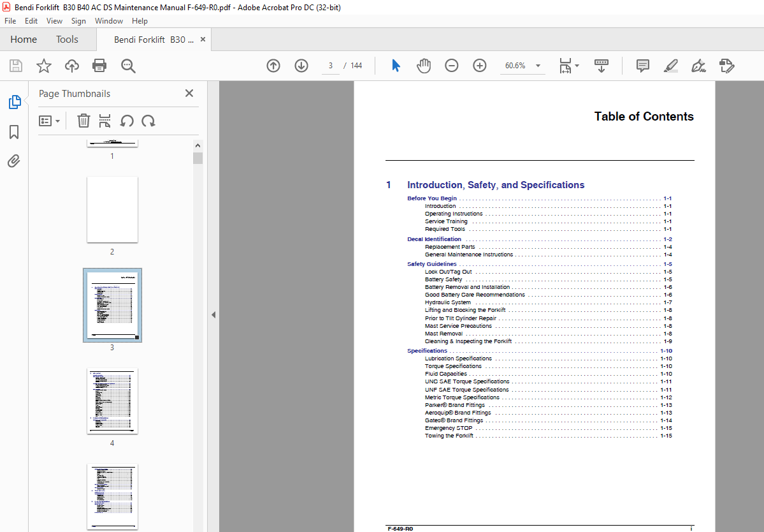Image resolution: width=764 pixels, height=532 pixels.
Task: Switch to the Tools tab
Action: click(67, 40)
